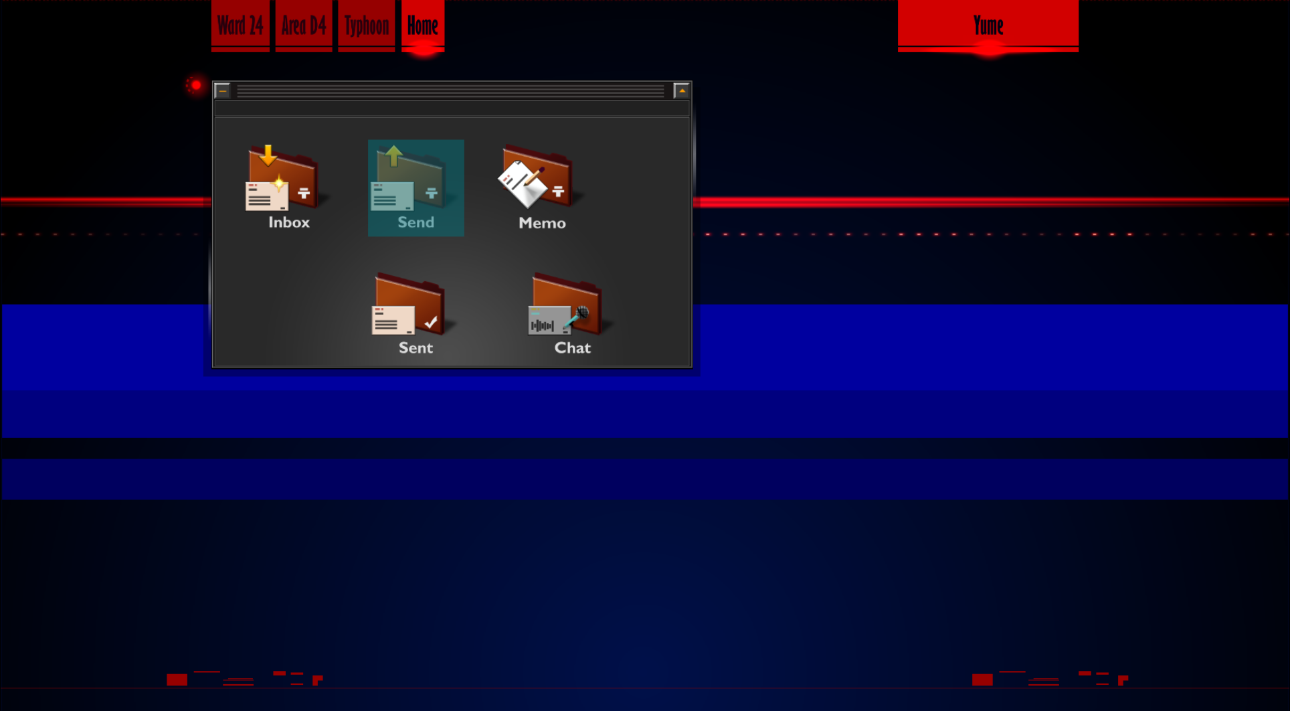The height and width of the screenshot is (711, 1290).
Task: Click the Inbox text label
Action: pyautogui.click(x=289, y=222)
